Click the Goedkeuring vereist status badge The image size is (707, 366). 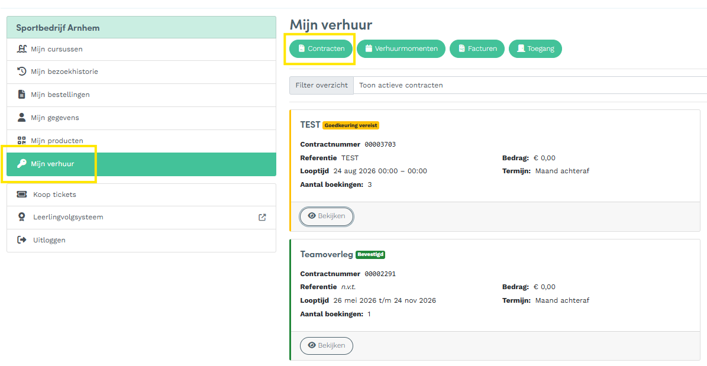351,125
